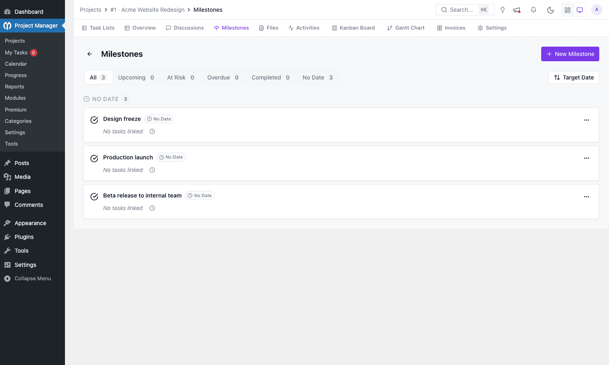Image resolution: width=609 pixels, height=365 pixels.
Task: Open the Overview tab
Action: 140,28
